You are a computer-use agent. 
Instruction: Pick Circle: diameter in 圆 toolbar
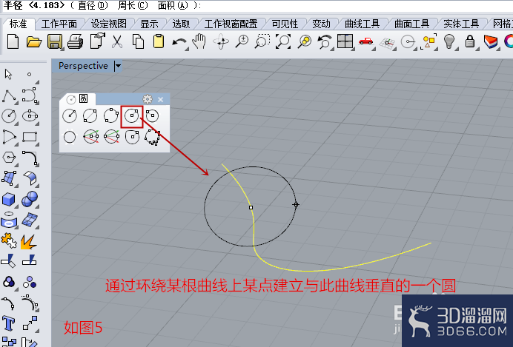tap(90, 116)
